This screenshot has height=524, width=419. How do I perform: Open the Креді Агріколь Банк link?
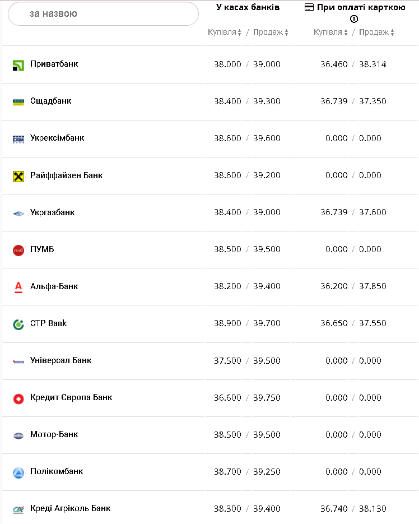[x=70, y=508]
